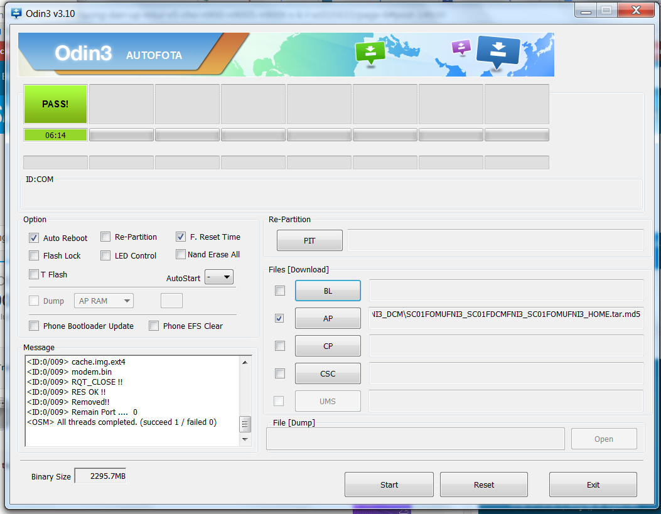Click the CSC file button

[328, 373]
